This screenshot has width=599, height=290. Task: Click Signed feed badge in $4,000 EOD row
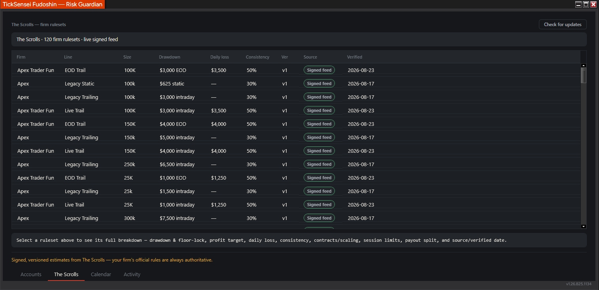319,124
